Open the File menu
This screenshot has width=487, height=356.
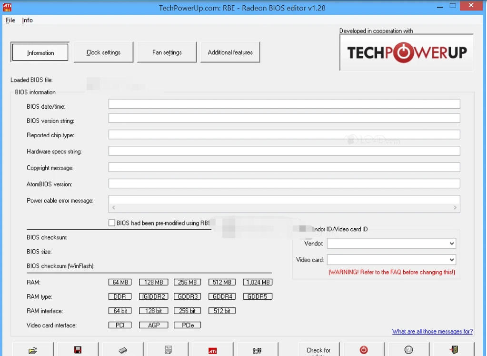tap(10, 20)
